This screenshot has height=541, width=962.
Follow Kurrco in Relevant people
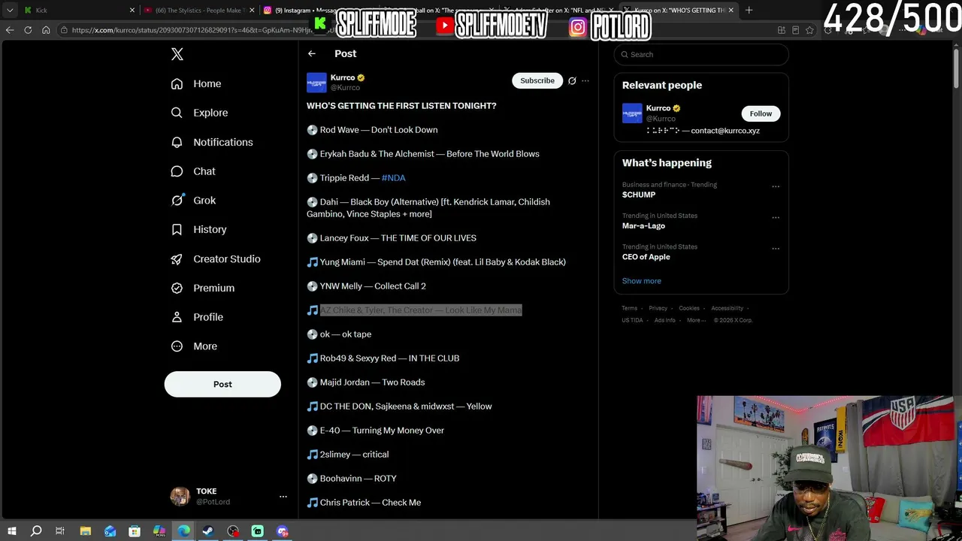[x=761, y=113]
